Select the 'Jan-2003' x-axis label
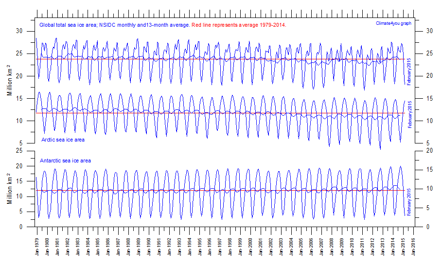This screenshot has width=442, height=267. [281, 247]
